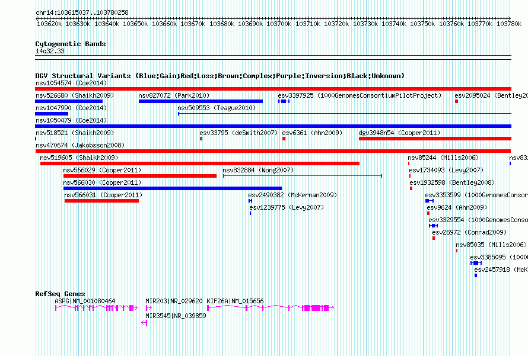Select the blue esv2457918 marker
Screen dimensions: 528x356
[476, 275]
